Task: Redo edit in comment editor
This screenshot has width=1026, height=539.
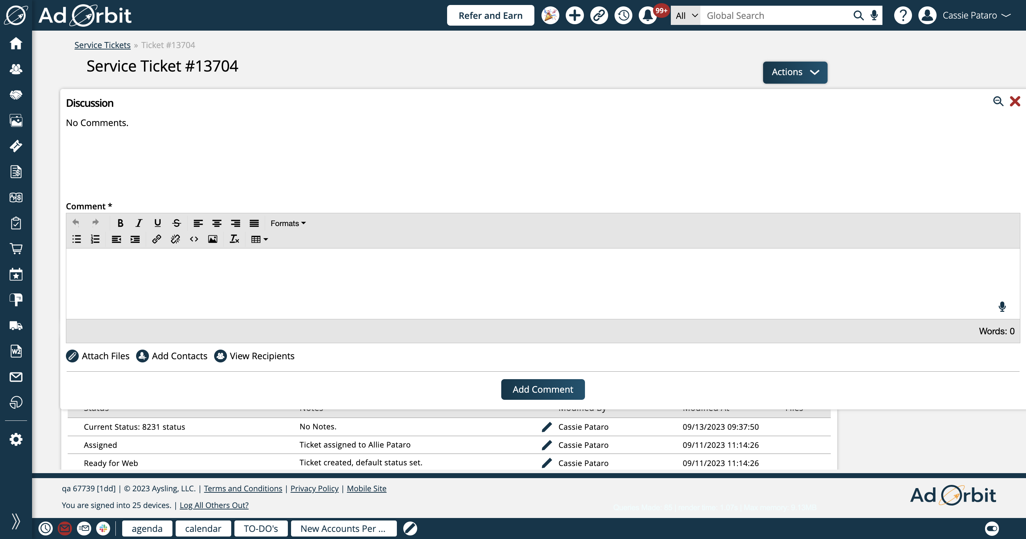Action: coord(95,222)
